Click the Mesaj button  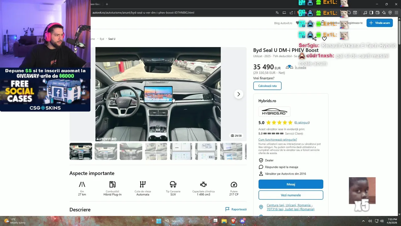(291, 184)
